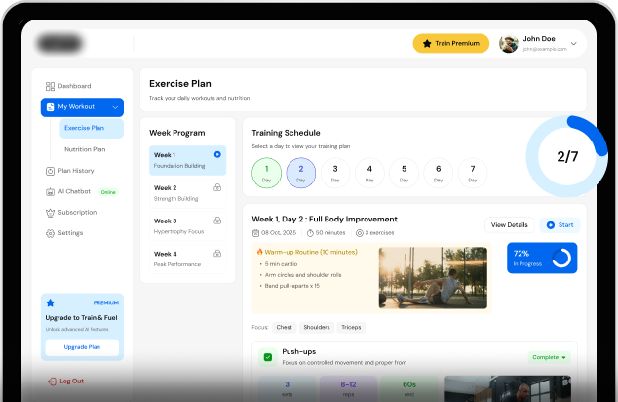Toggle the Push-ups green checkbox
This screenshot has width=618, height=402.
click(x=268, y=357)
